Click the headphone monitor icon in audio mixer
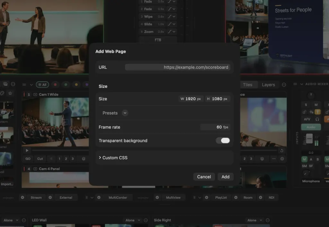 click(317, 119)
